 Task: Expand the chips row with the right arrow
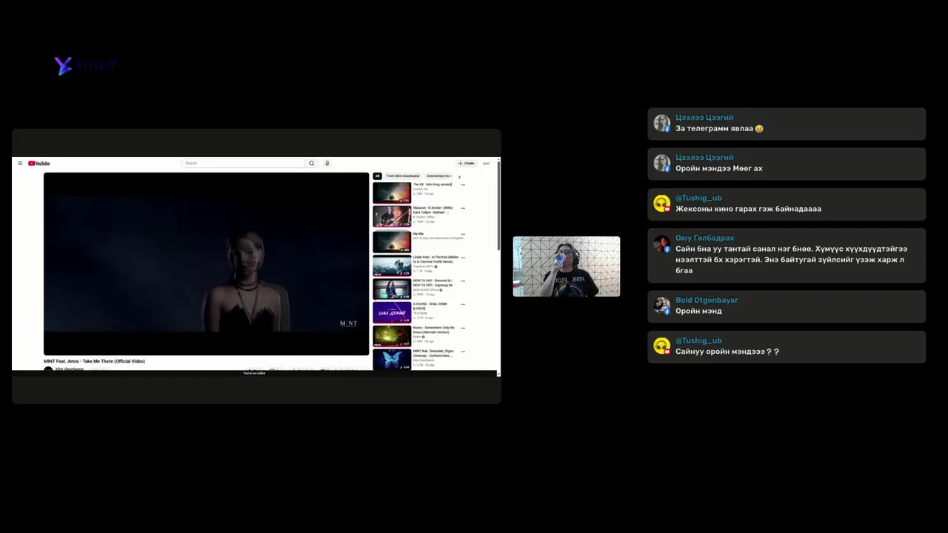(458, 177)
